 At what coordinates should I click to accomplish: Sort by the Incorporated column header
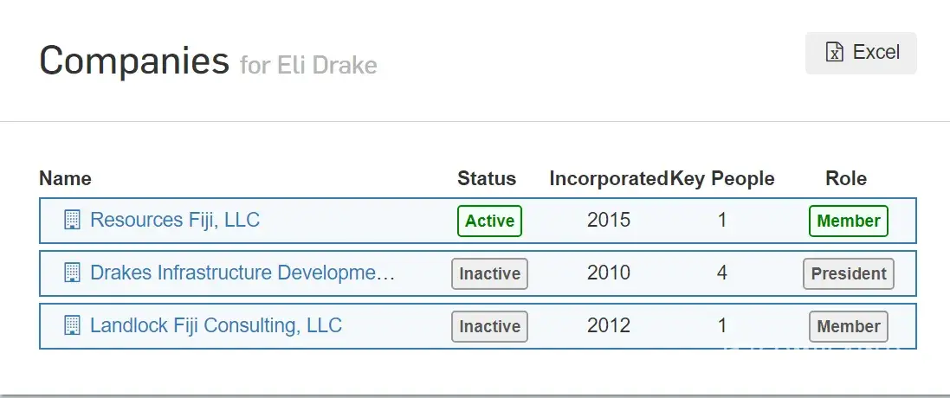[608, 179]
